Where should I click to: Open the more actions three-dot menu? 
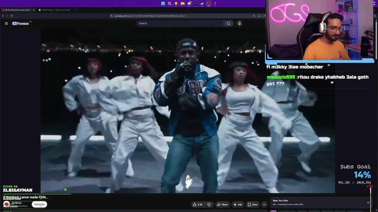pos(264,205)
